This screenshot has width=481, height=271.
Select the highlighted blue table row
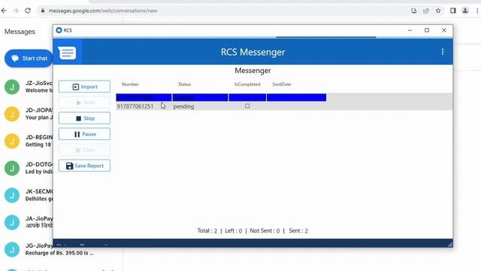[221, 97]
